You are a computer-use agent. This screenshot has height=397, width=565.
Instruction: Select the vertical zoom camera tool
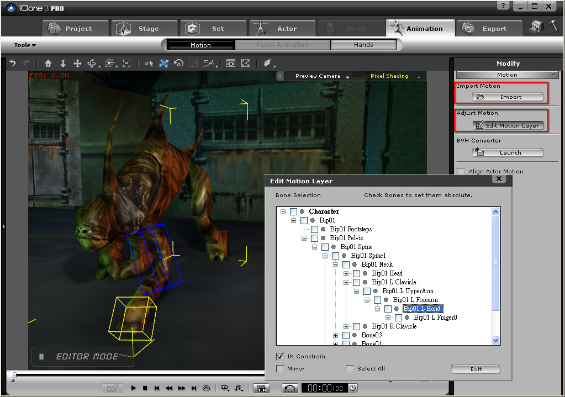[x=63, y=63]
